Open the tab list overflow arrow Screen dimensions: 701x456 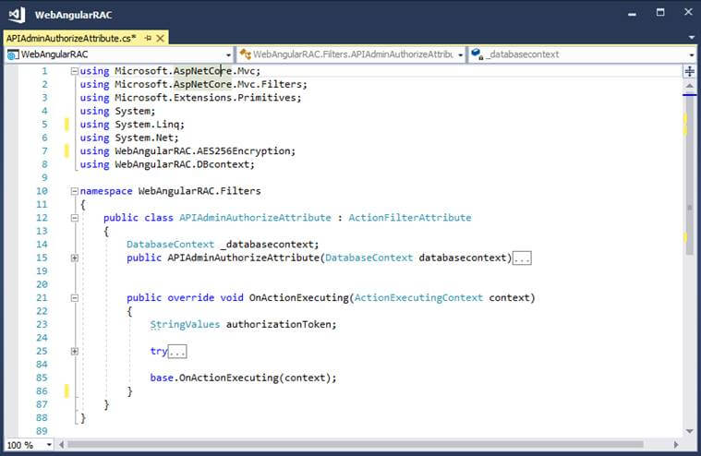(x=692, y=38)
